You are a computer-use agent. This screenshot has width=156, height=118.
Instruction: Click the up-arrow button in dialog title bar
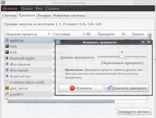point(143,42)
